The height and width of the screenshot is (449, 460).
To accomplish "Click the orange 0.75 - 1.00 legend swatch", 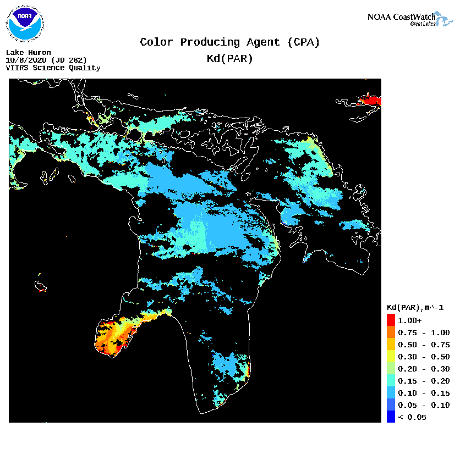I will coord(391,332).
